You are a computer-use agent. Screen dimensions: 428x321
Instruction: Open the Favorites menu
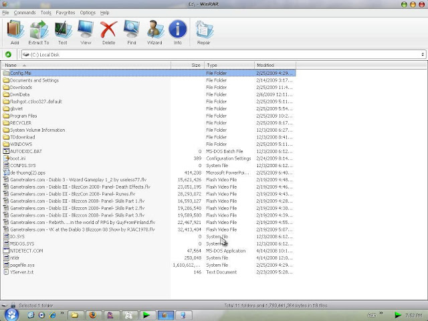pyautogui.click(x=66, y=13)
